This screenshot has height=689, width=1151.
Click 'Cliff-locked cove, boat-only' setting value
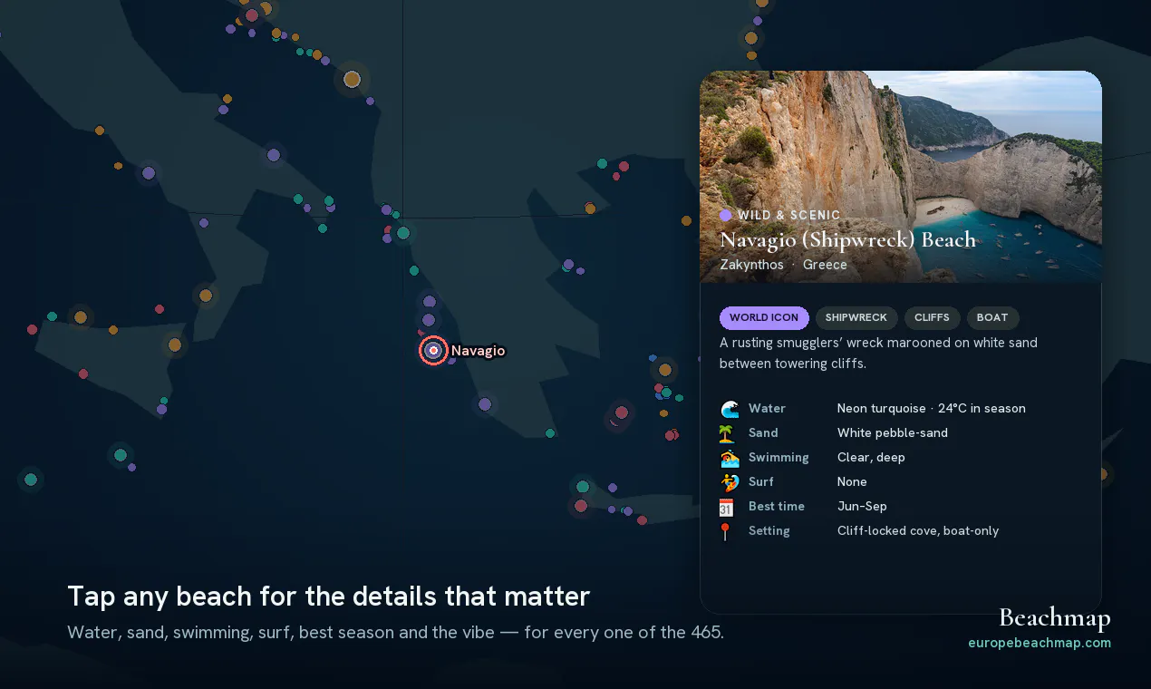click(918, 531)
